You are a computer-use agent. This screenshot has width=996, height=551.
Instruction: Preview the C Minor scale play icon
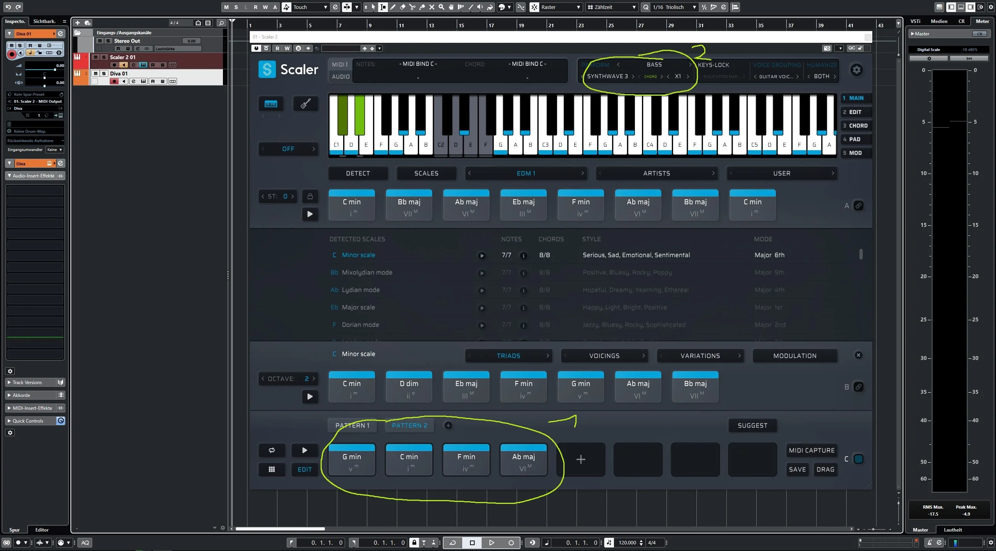point(482,256)
